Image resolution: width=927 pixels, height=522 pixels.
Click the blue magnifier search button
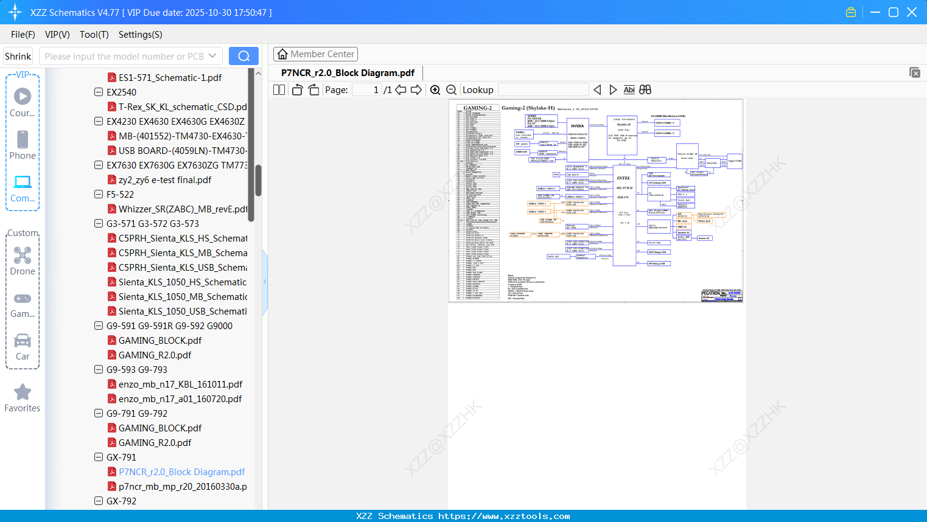pyautogui.click(x=243, y=56)
